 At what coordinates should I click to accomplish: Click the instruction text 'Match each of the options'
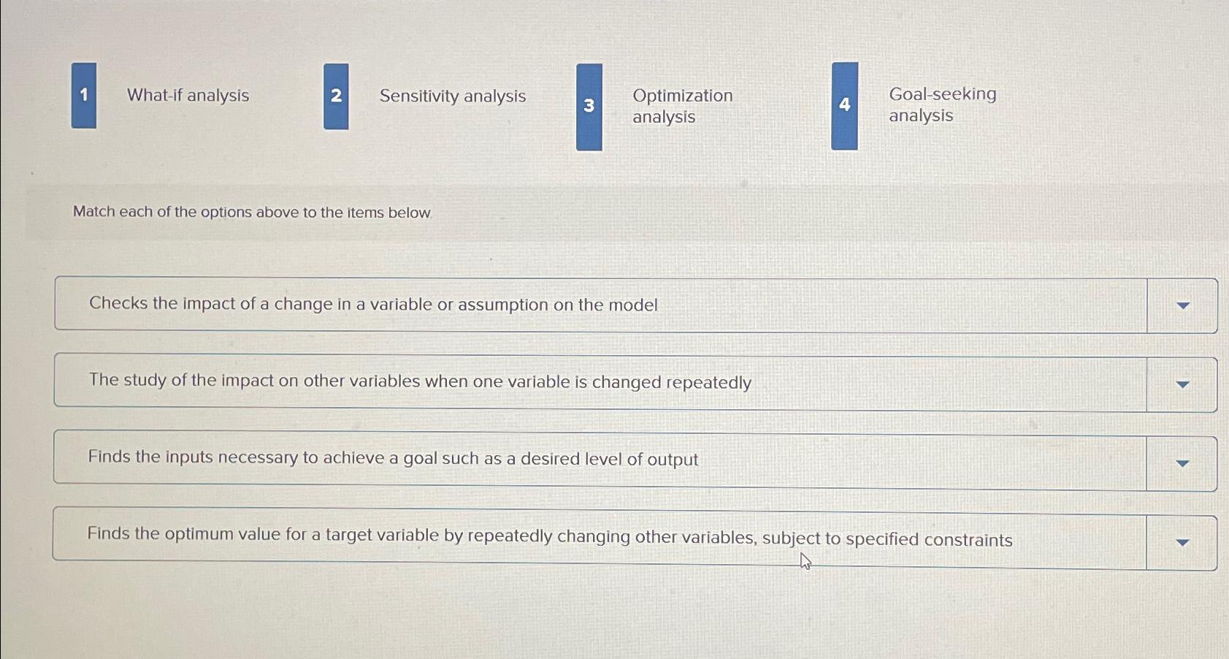click(x=253, y=212)
